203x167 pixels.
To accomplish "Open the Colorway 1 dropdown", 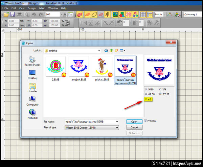I will click(193, 14).
